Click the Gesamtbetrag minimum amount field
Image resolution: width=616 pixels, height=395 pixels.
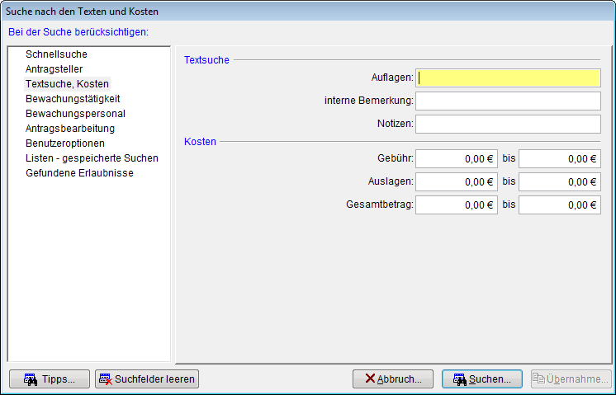point(457,205)
